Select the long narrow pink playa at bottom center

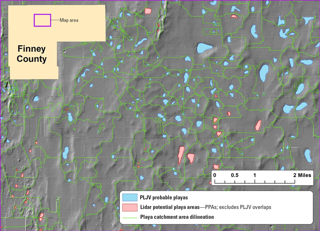pos(181,154)
